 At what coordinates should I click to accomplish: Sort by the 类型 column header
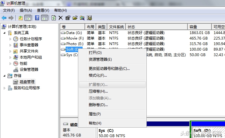102,27
